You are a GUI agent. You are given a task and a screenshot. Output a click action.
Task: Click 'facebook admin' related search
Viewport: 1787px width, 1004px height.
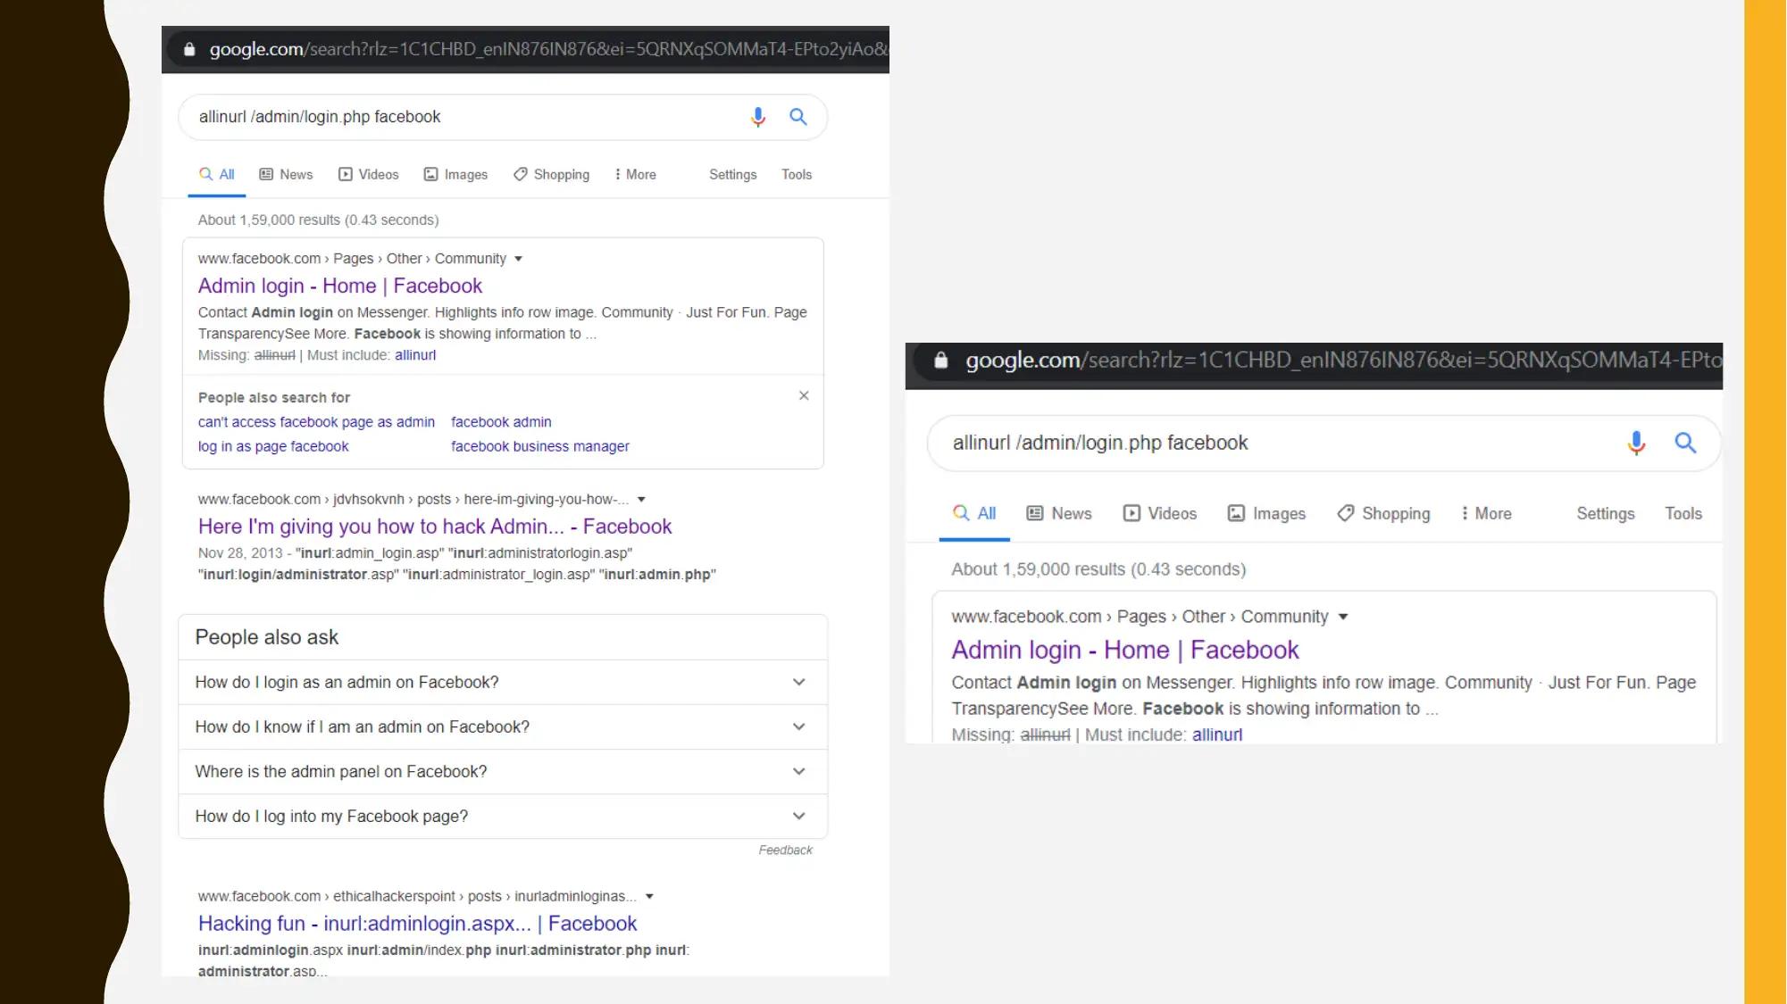coord(501,422)
